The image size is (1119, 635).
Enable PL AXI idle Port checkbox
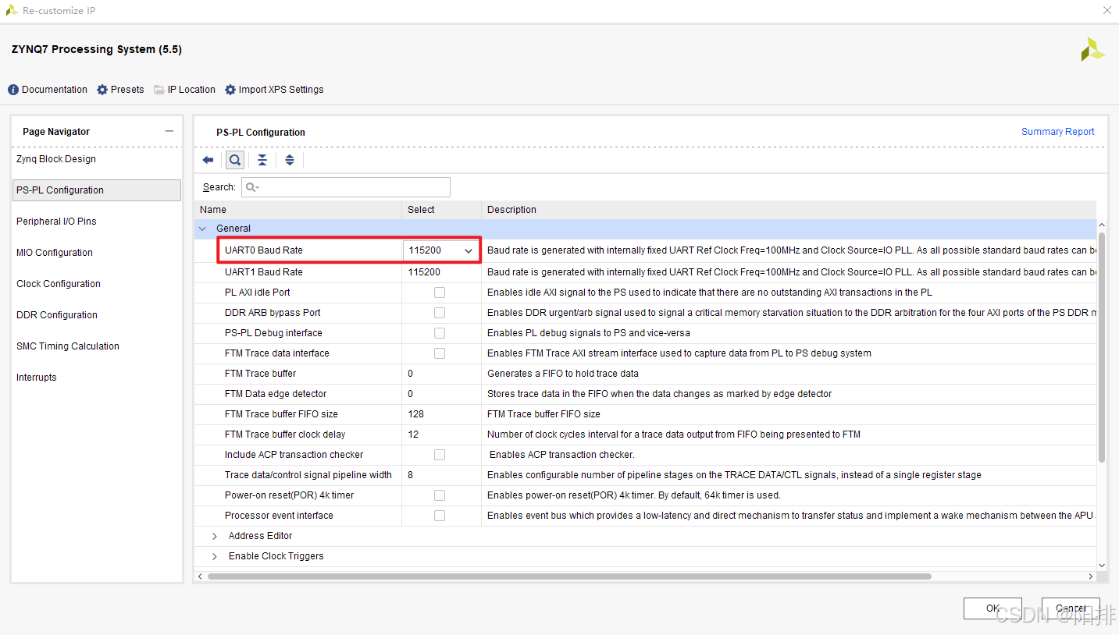click(x=440, y=293)
